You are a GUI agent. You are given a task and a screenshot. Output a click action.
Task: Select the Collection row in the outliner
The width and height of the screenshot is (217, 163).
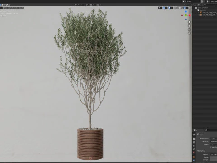(x=205, y=10)
